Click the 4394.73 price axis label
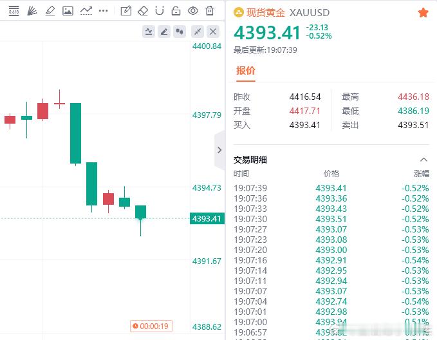 pyautogui.click(x=207, y=188)
